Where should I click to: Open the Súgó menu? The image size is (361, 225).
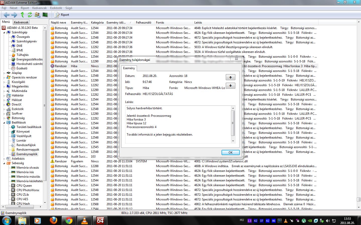point(69,8)
